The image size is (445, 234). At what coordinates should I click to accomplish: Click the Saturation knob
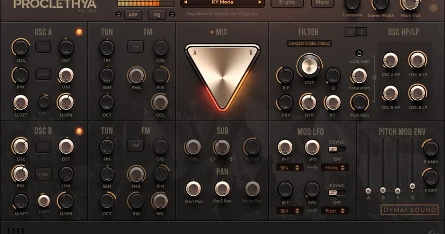(x=359, y=75)
